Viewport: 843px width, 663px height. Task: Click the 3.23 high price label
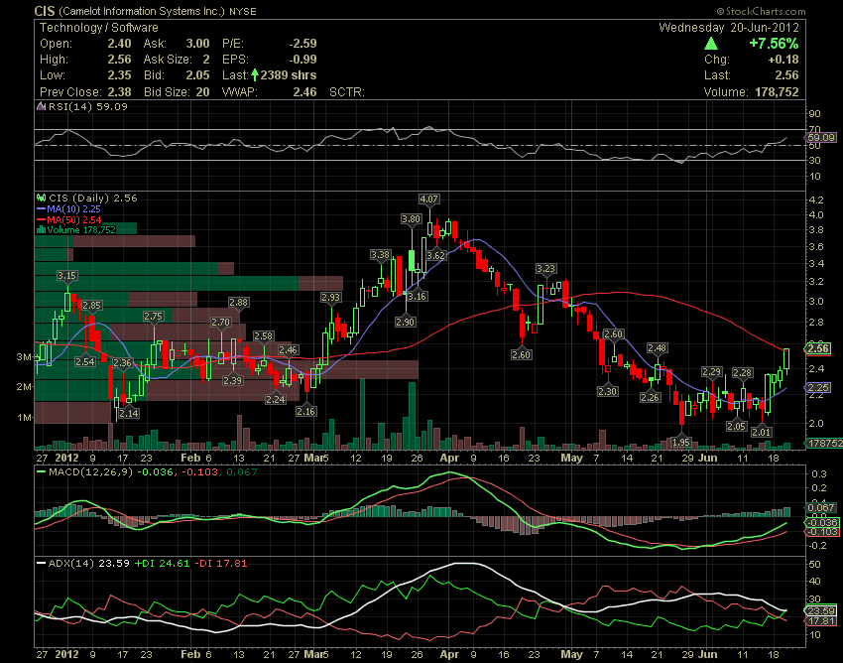pyautogui.click(x=546, y=269)
